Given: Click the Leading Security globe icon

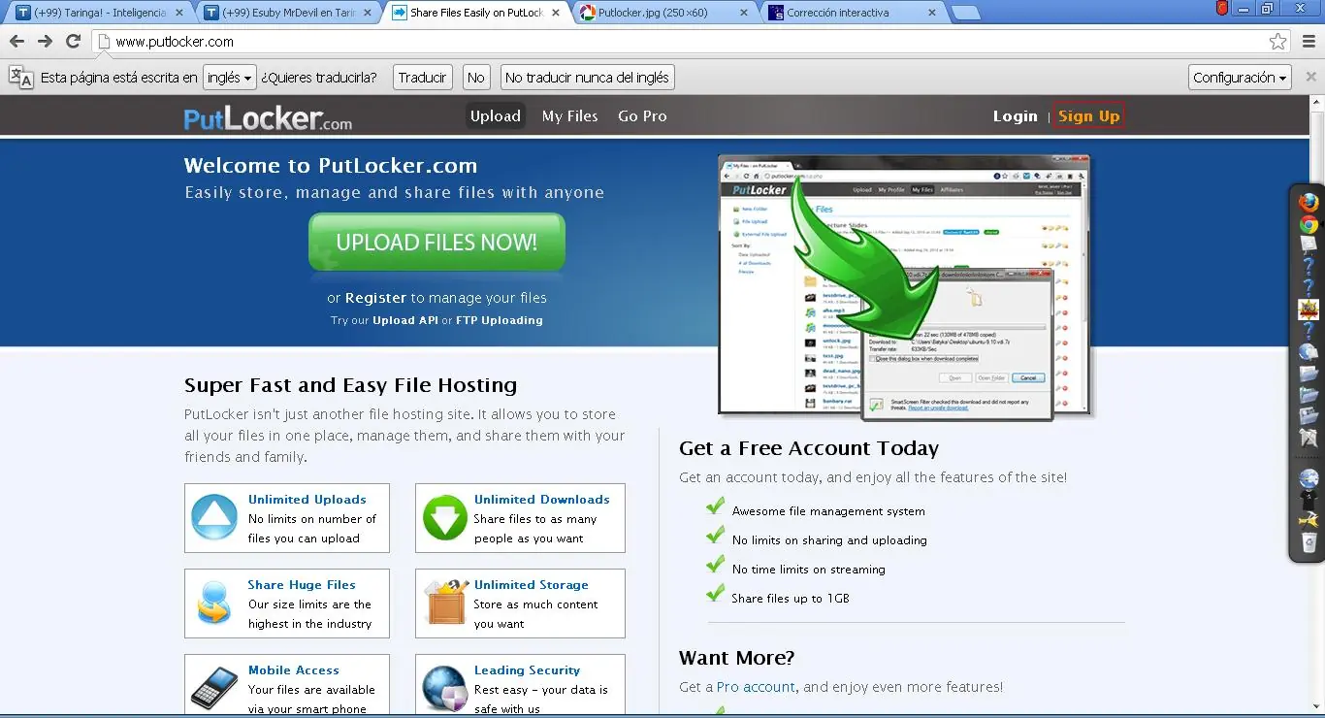Looking at the screenshot, I should tap(445, 688).
